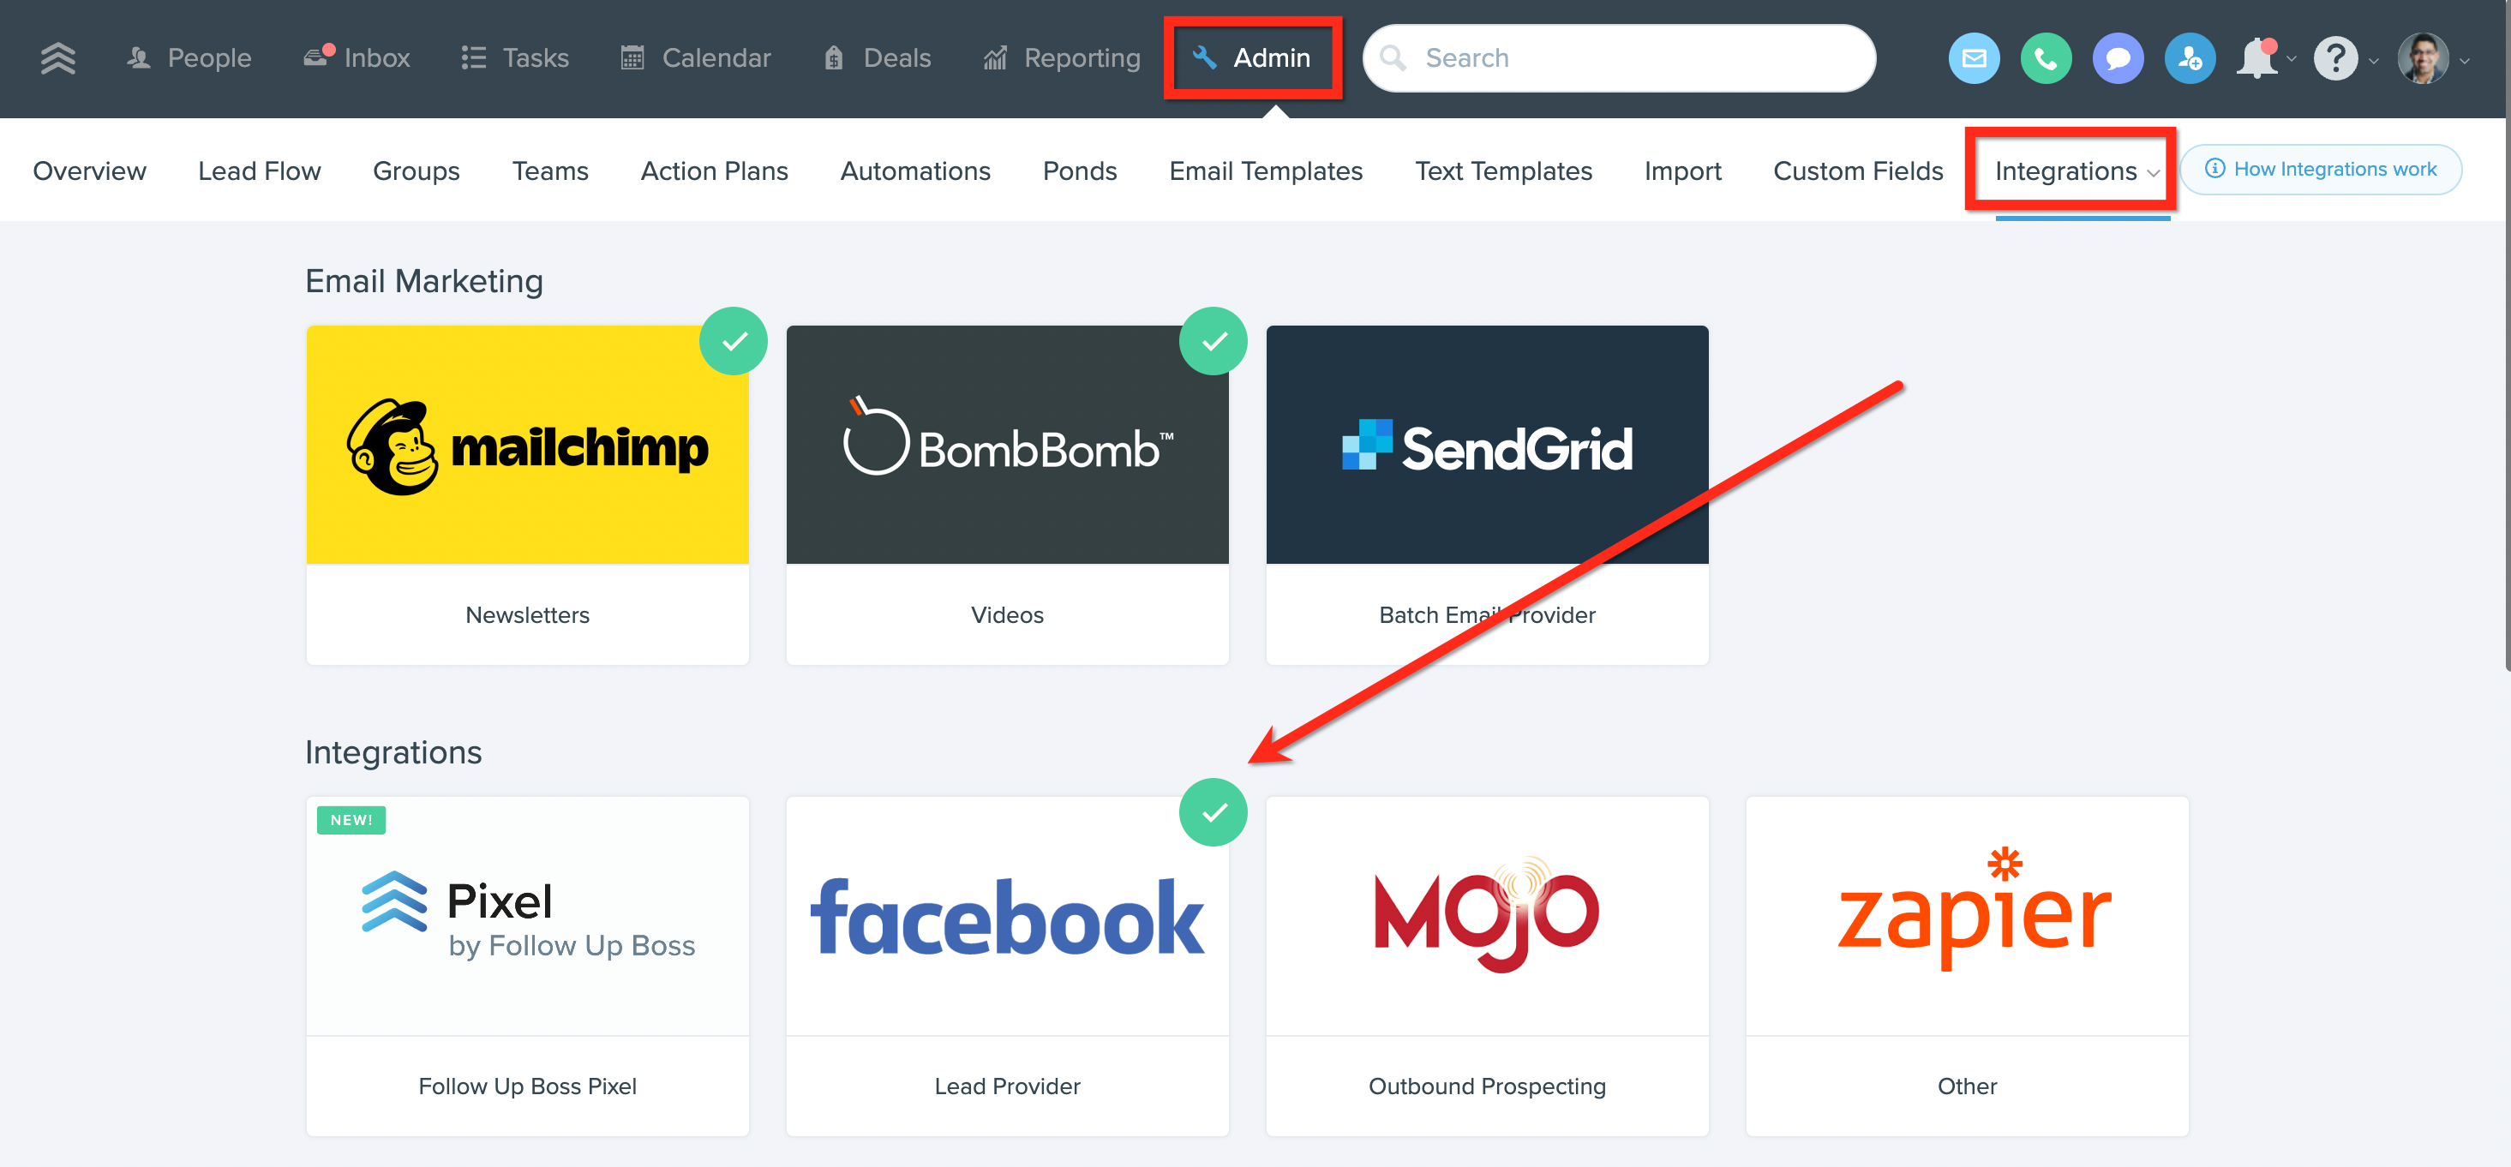Click the NEW! badge on Pixel card
The image size is (2511, 1167).
351,820
